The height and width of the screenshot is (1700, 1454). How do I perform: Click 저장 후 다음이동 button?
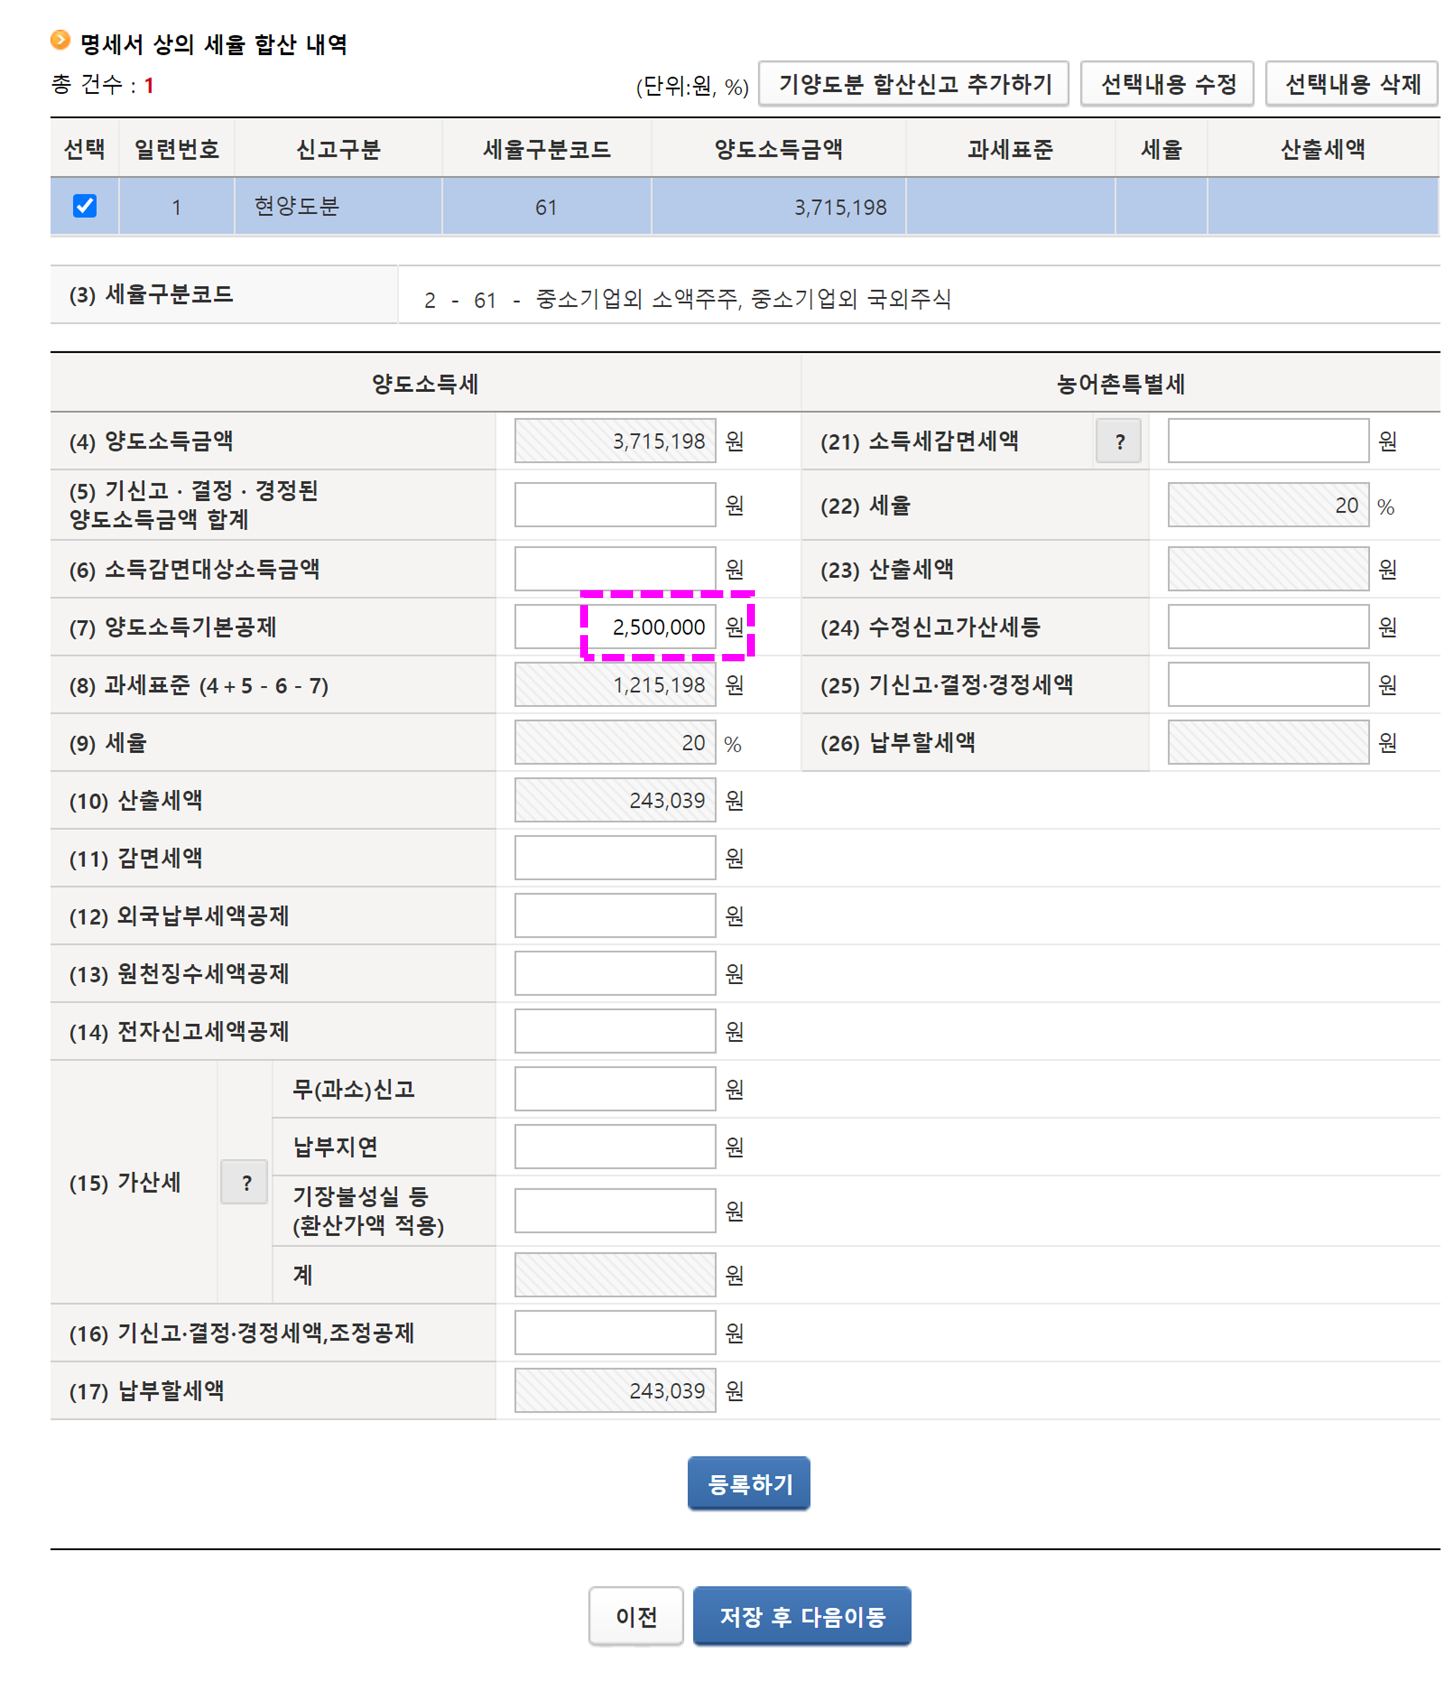click(x=801, y=1616)
